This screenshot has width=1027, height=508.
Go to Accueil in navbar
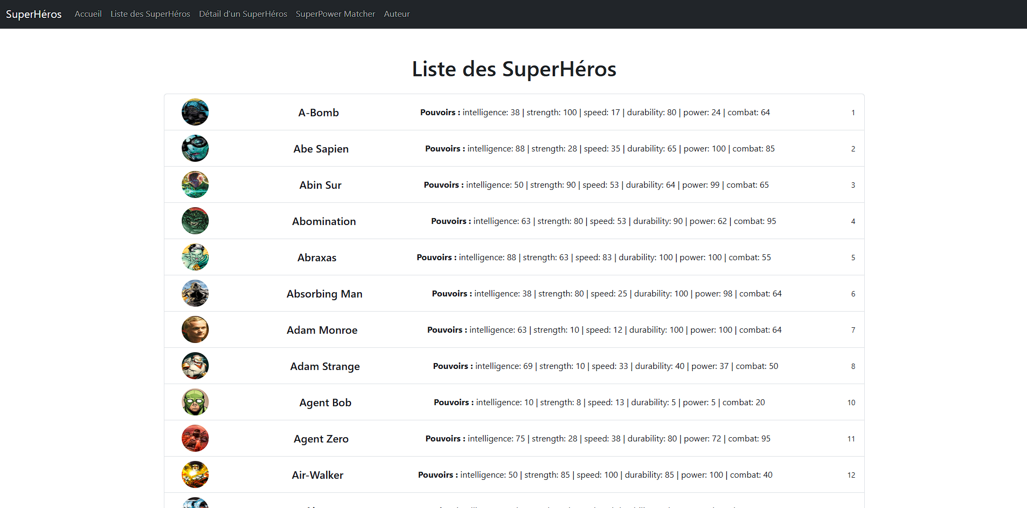[x=88, y=14]
